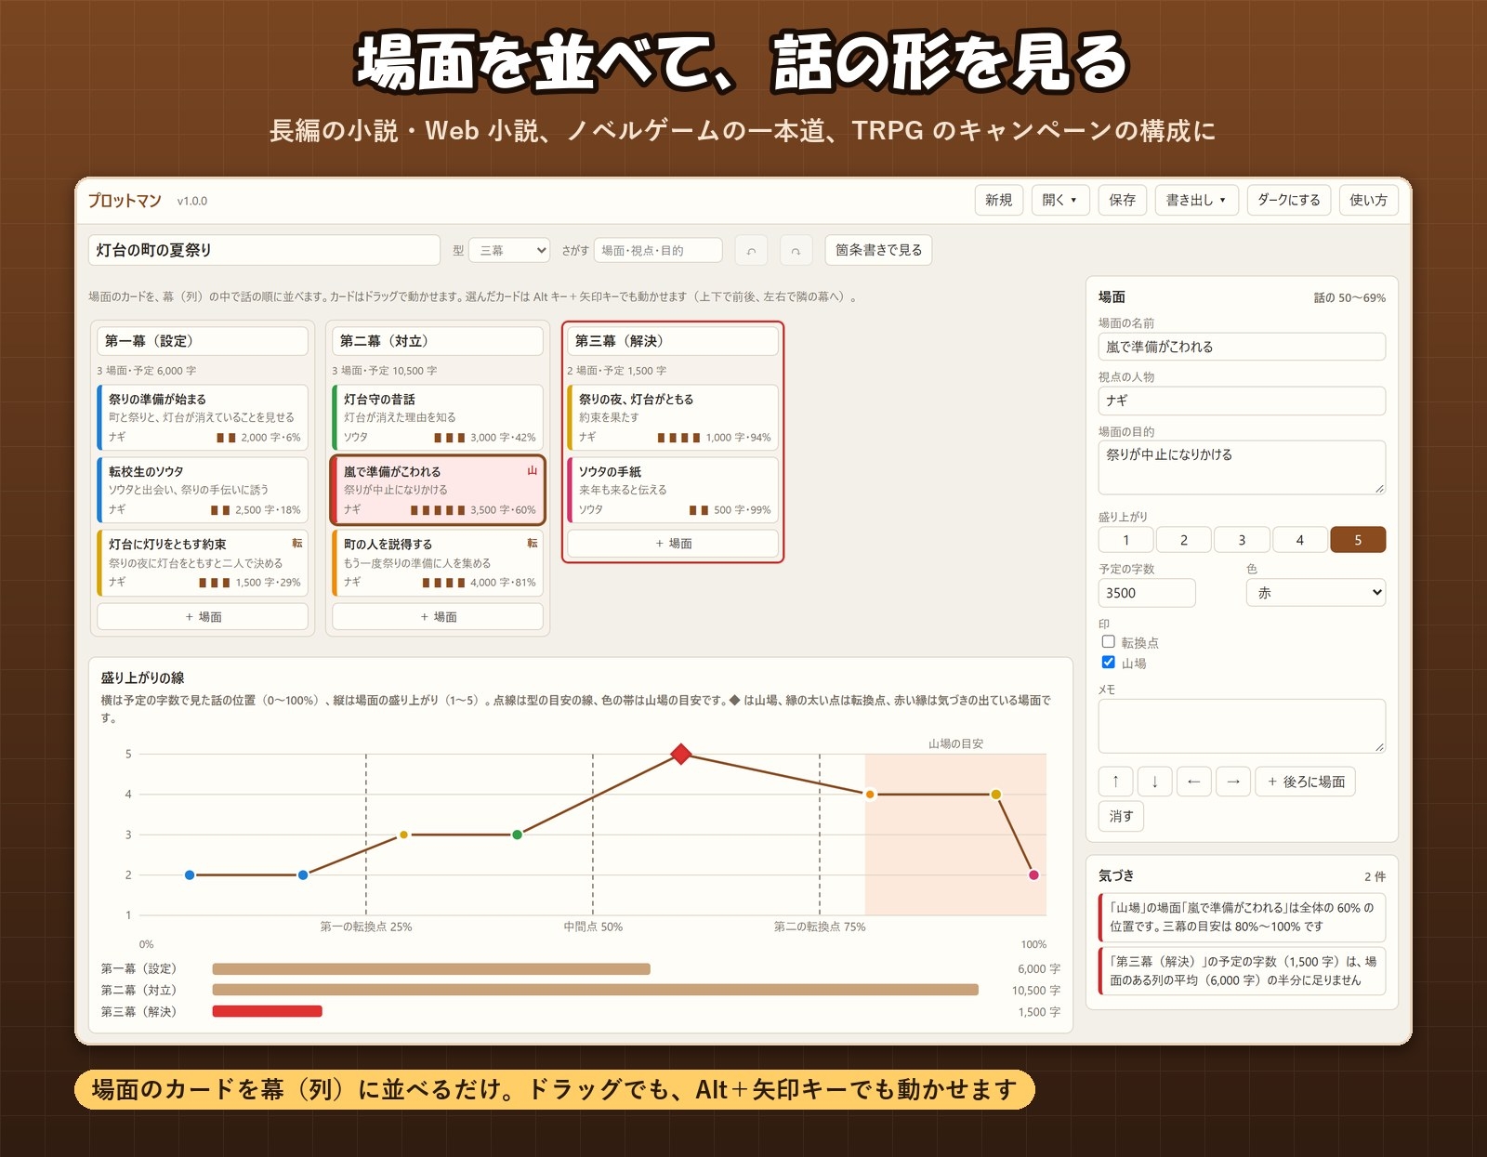Move scene down with ↓ button
Image resolution: width=1487 pixels, height=1157 pixels.
[x=1154, y=782]
